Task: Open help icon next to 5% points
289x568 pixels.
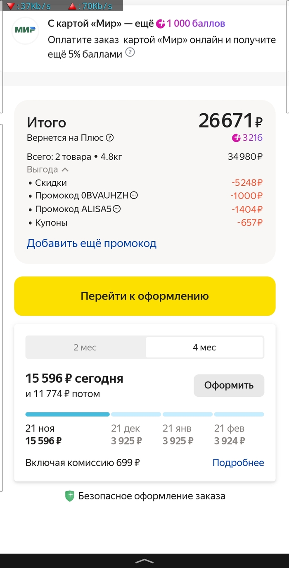Action: click(x=130, y=53)
